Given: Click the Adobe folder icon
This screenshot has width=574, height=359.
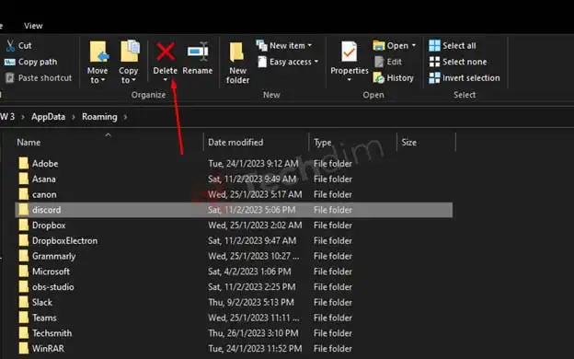Looking at the screenshot, I should (24, 163).
